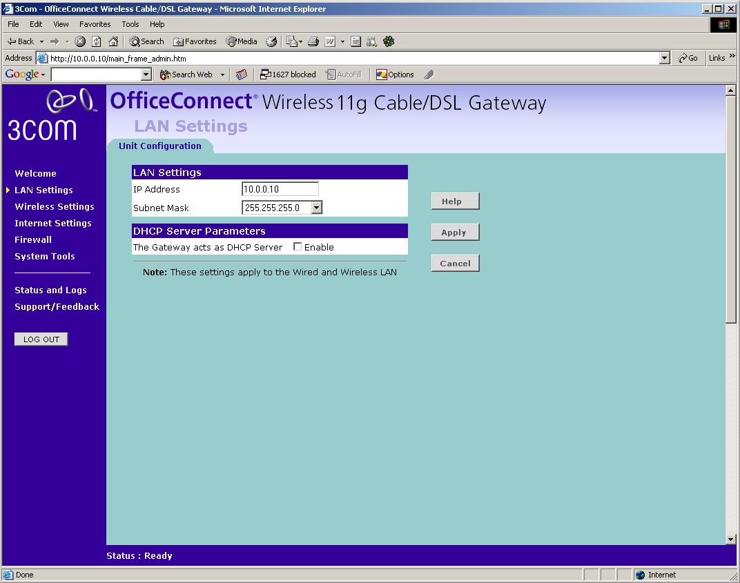Expand the Word edit dropdown arrow

342,41
